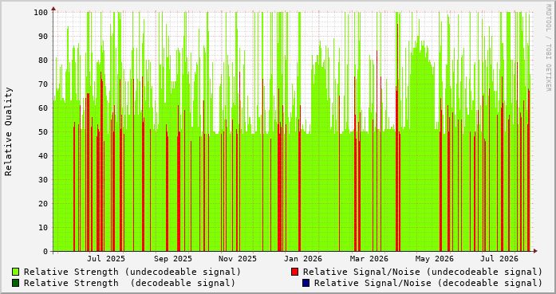The height and width of the screenshot is (294, 556).
Task: Click the red arrow at x-axis end
Action: 535,251
